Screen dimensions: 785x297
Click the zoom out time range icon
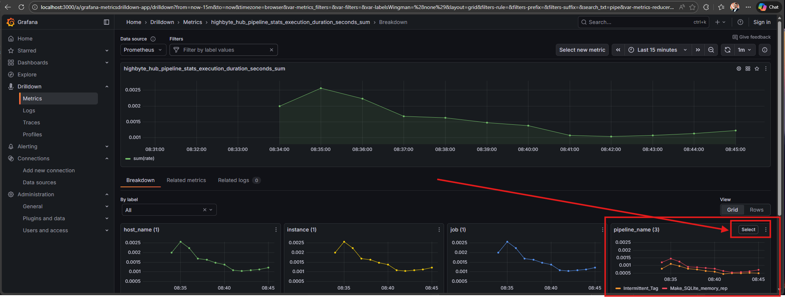[x=711, y=50]
